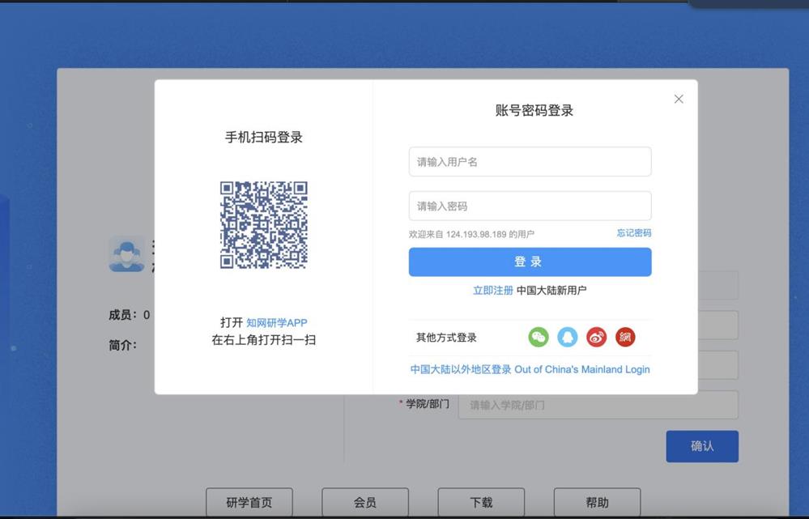Click the 中国大陆新用户 text
Viewport: 809px width, 519px height.
coord(551,291)
